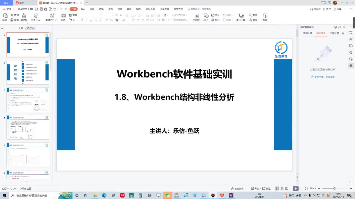Click the Collaborate (协作) button
The height and width of the screenshot is (199, 355).
point(327,9)
